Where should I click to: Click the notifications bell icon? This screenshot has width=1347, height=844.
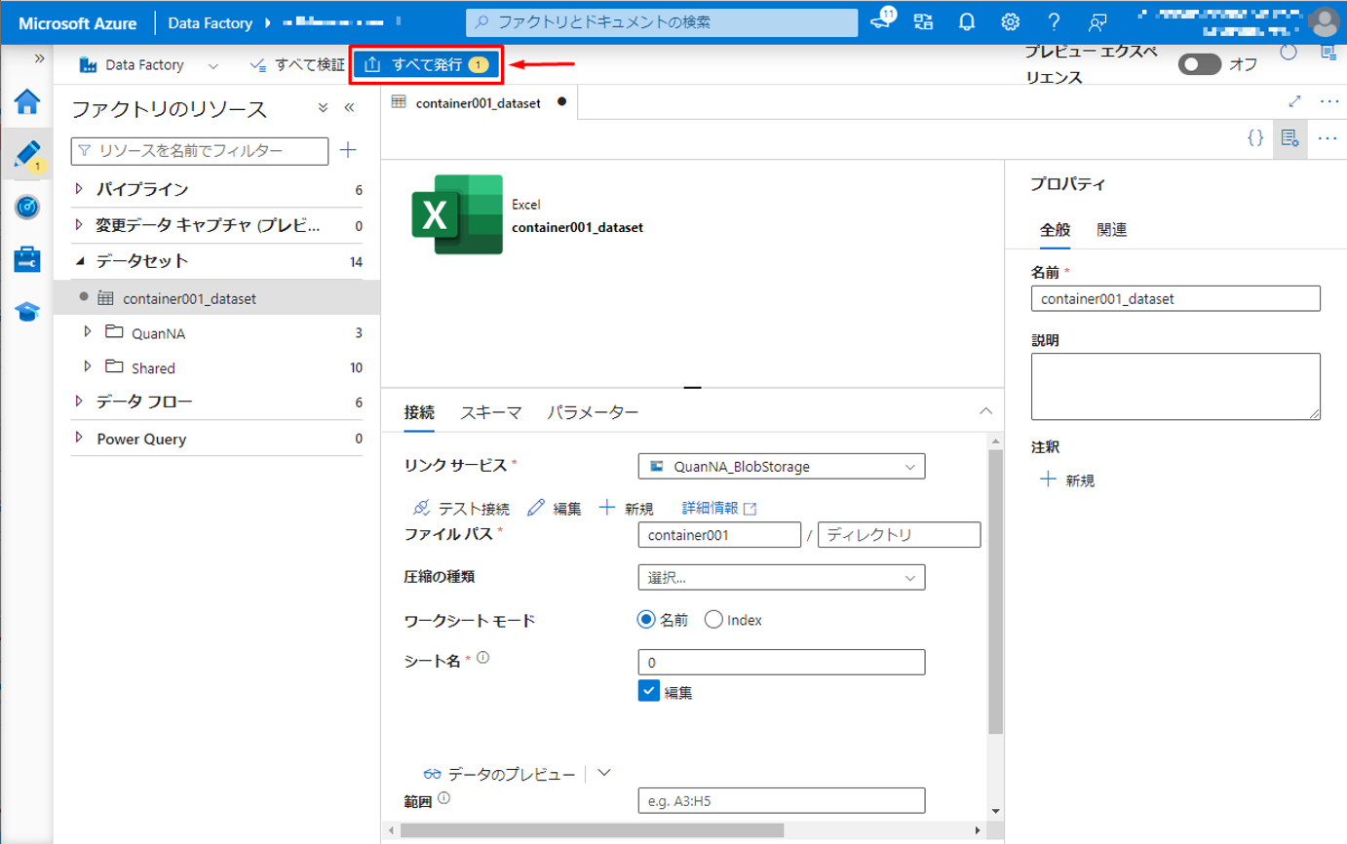point(966,22)
